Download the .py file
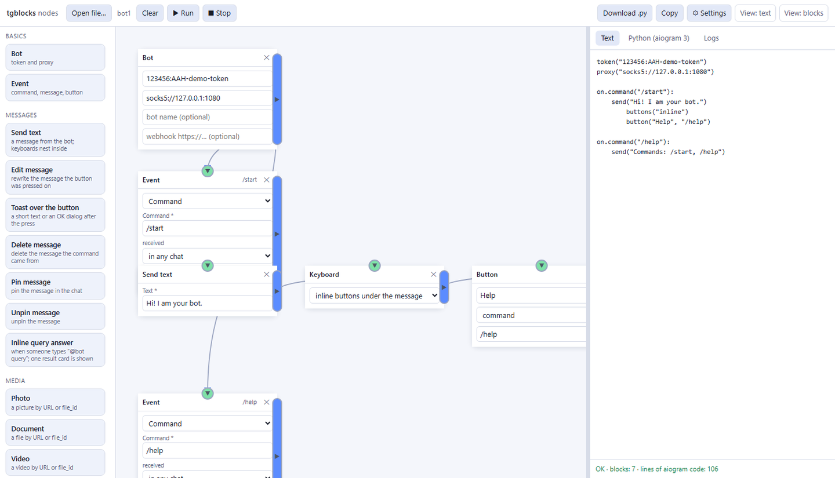 point(625,13)
